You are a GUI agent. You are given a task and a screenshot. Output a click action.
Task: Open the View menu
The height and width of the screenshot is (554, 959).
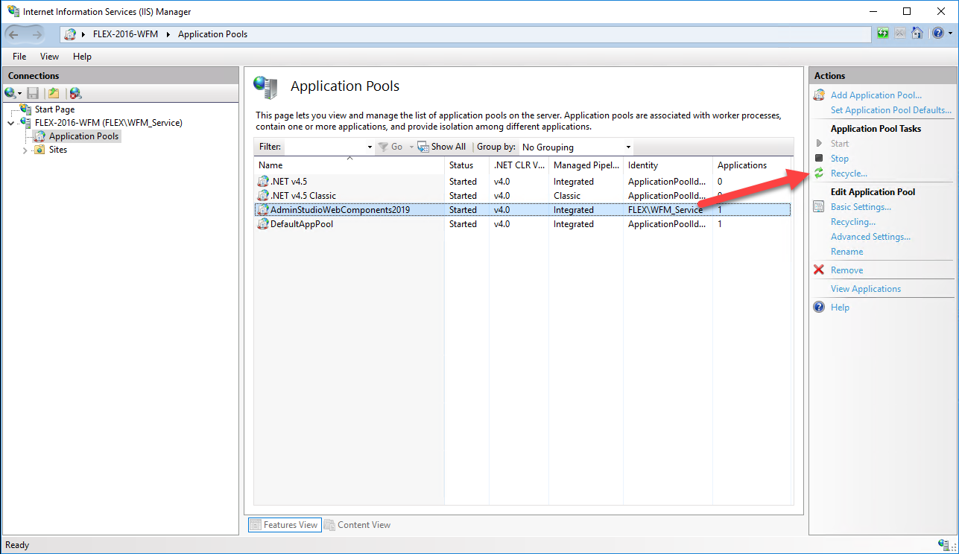click(x=49, y=56)
